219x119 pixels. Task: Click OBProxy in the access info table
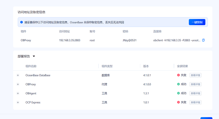click(x=26, y=40)
